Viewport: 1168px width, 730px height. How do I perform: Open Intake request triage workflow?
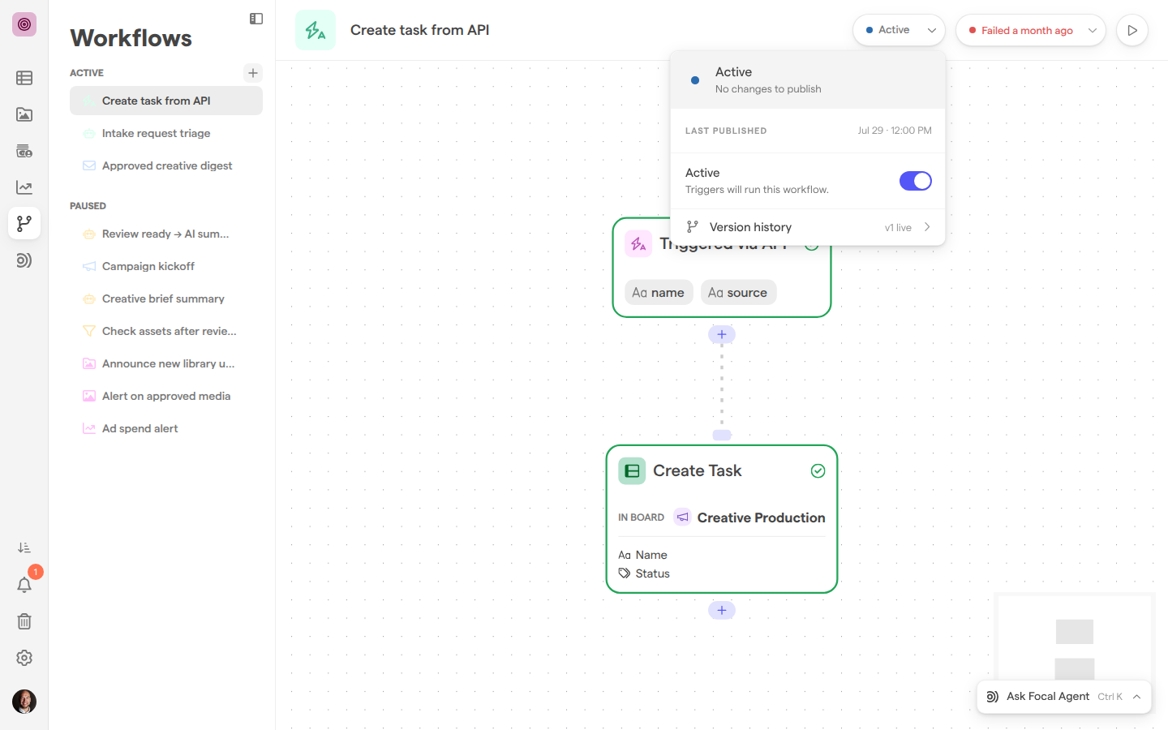(x=166, y=133)
